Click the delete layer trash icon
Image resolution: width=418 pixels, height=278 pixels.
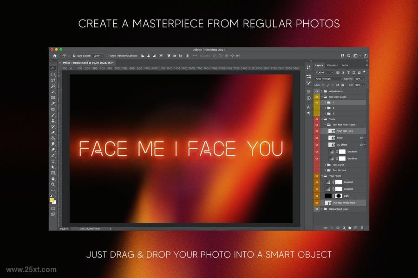pos(362,228)
